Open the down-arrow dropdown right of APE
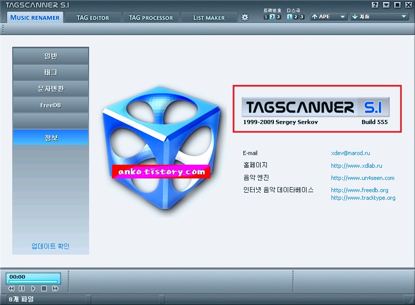Image resolution: width=415 pixels, height=305 pixels. coord(379,17)
